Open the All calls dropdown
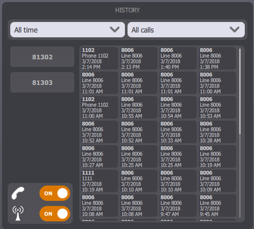Viewport: 254px width, 229px height. click(186, 30)
